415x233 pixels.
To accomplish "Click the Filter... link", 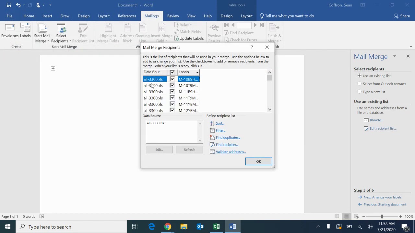I will tap(220, 130).
